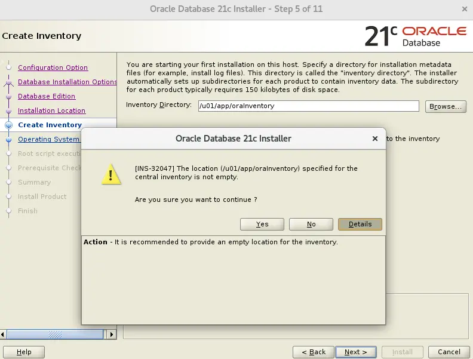Click the yellow warning triangle icon

(x=111, y=174)
